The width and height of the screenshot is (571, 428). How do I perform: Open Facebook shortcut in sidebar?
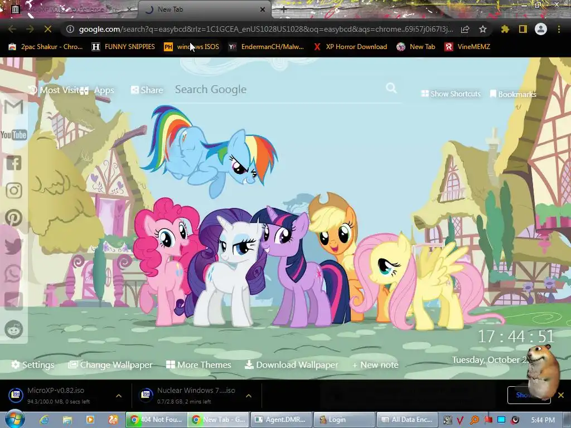[x=14, y=163]
